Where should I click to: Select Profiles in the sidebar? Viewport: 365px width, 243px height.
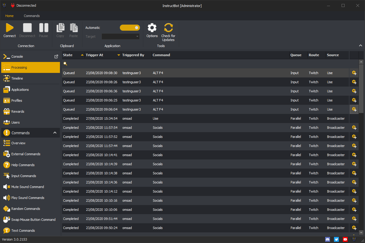point(30,101)
